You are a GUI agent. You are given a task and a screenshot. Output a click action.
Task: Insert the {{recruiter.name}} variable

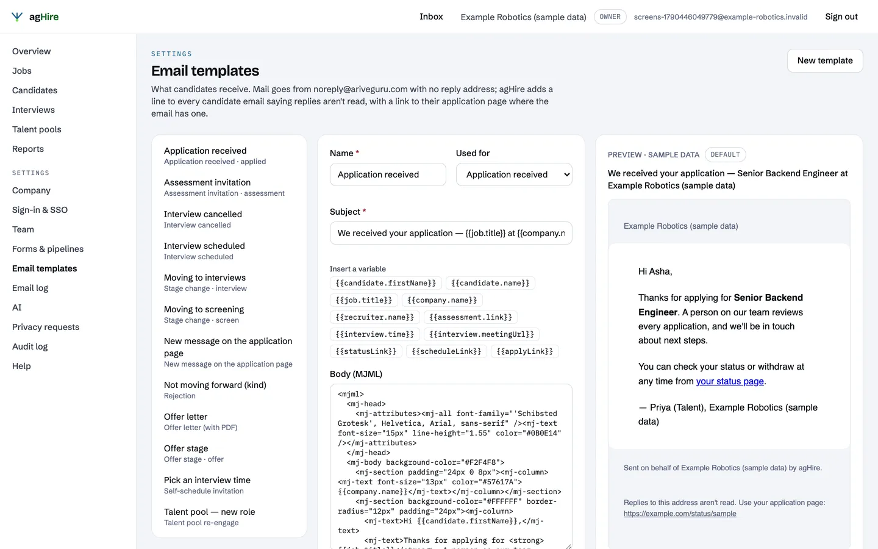click(x=375, y=317)
